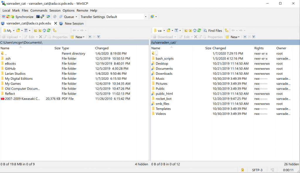This screenshot has height=173, width=300.
Task: Click the SFTP-3 protocol status entry
Action: (x=257, y=170)
